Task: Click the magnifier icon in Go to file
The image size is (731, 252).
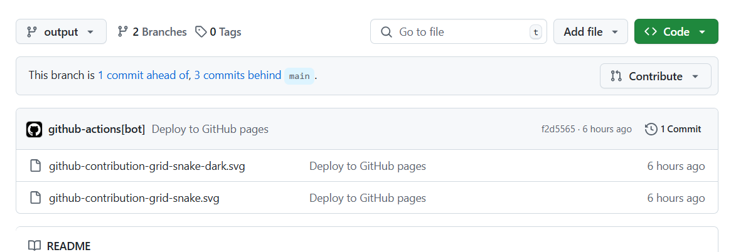Action: click(x=386, y=32)
